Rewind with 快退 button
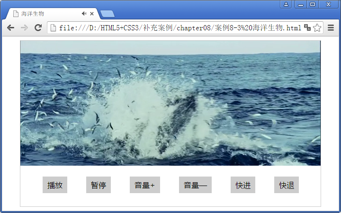341x213 pixels. 287,185
